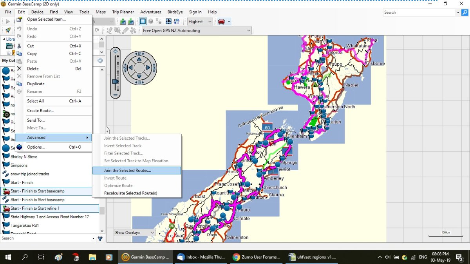Viewport: 470px width, 264px height.
Task: Click the car icon beside Start - Finish to Start refine 1
Action: 6,208
